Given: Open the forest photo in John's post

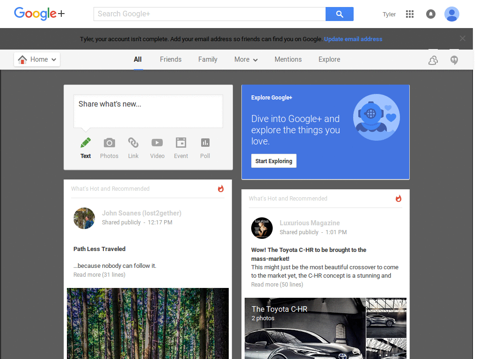Looking at the screenshot, I should pos(148,323).
